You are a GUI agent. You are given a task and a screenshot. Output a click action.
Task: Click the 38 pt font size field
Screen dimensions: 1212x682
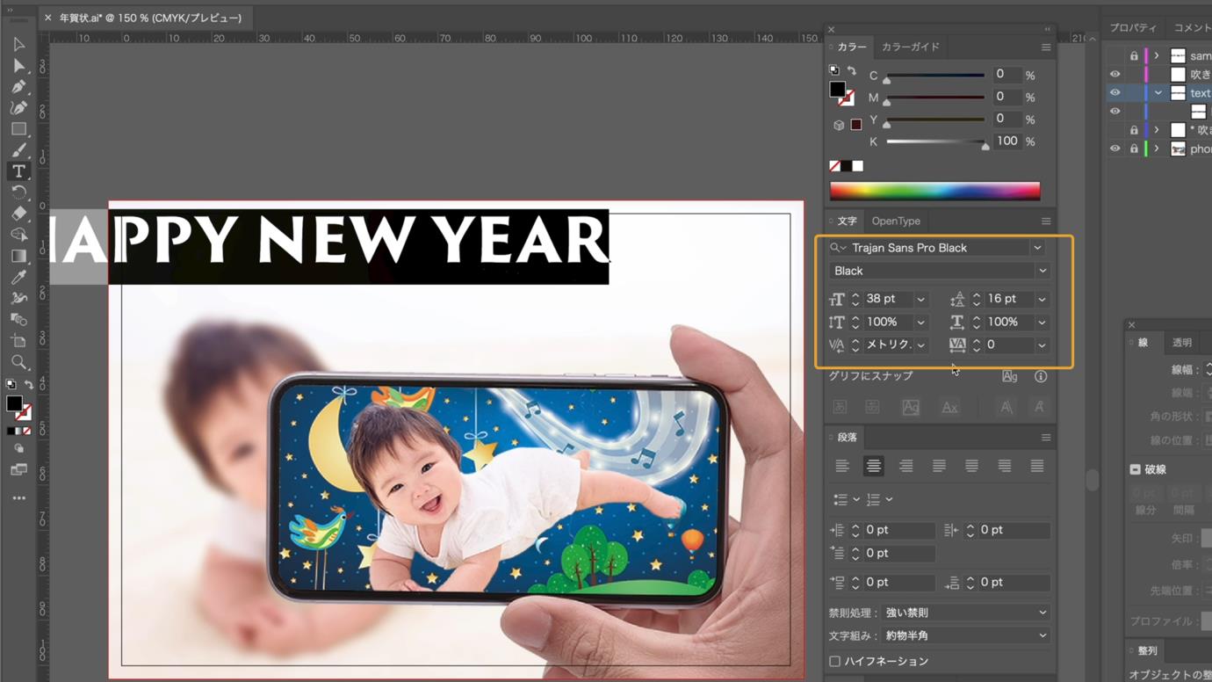click(x=888, y=299)
